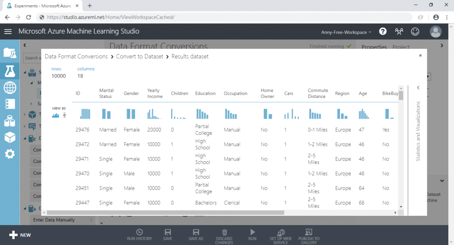Switch view to box plot mode
The image size is (454, 245).
tap(65, 116)
